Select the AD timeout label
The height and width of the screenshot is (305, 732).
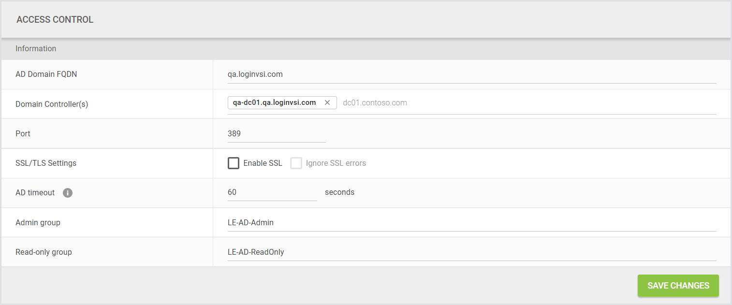[35, 192]
